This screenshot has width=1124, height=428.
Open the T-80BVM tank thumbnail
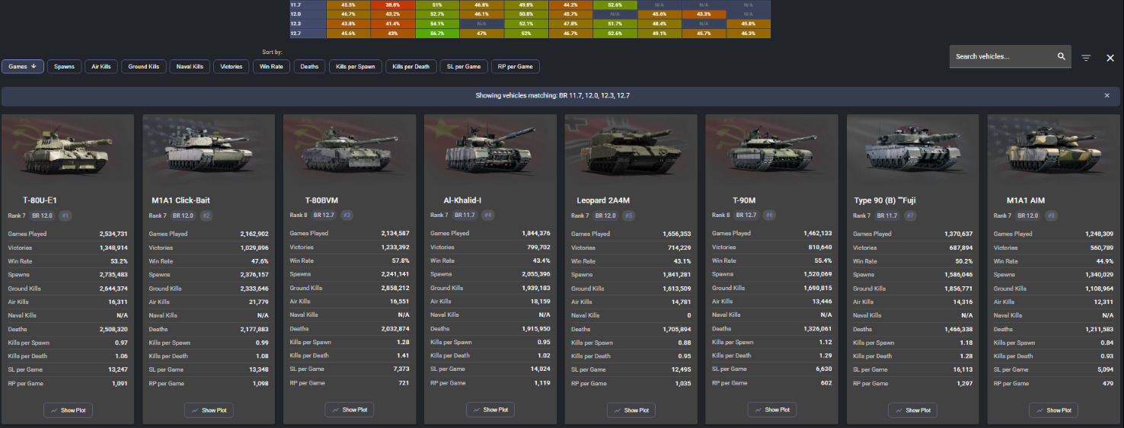point(349,151)
